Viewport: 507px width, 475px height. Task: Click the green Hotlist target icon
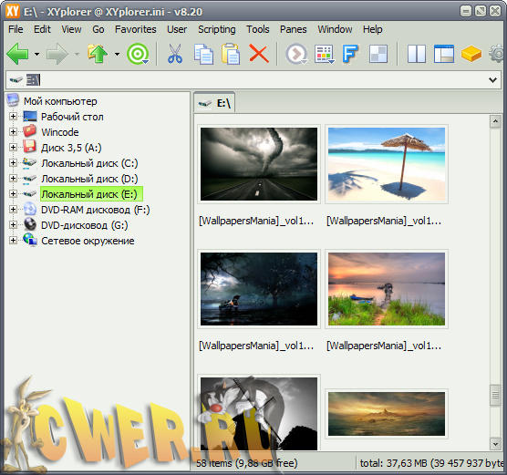pos(138,54)
